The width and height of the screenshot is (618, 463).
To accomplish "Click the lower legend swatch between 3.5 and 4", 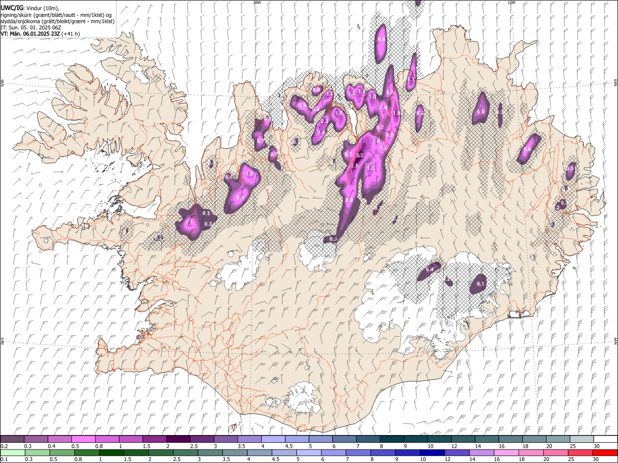I will click(x=234, y=452).
